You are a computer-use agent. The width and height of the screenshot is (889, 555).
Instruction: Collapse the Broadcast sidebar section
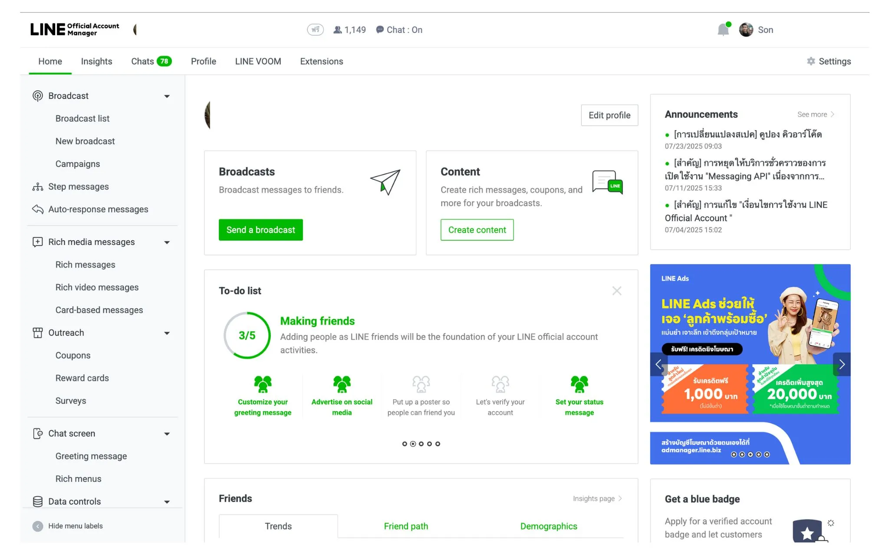tap(167, 96)
